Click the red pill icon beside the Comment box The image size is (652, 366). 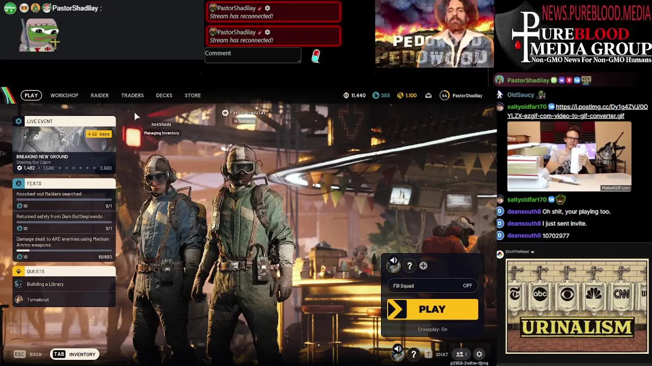click(316, 56)
